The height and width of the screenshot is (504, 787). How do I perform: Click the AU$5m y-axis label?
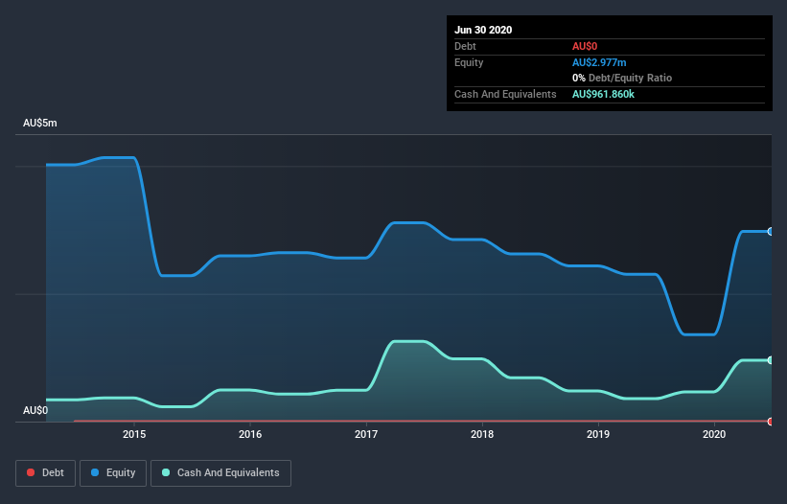tap(40, 123)
